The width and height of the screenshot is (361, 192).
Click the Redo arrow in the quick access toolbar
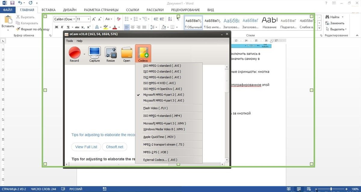coord(30,3)
